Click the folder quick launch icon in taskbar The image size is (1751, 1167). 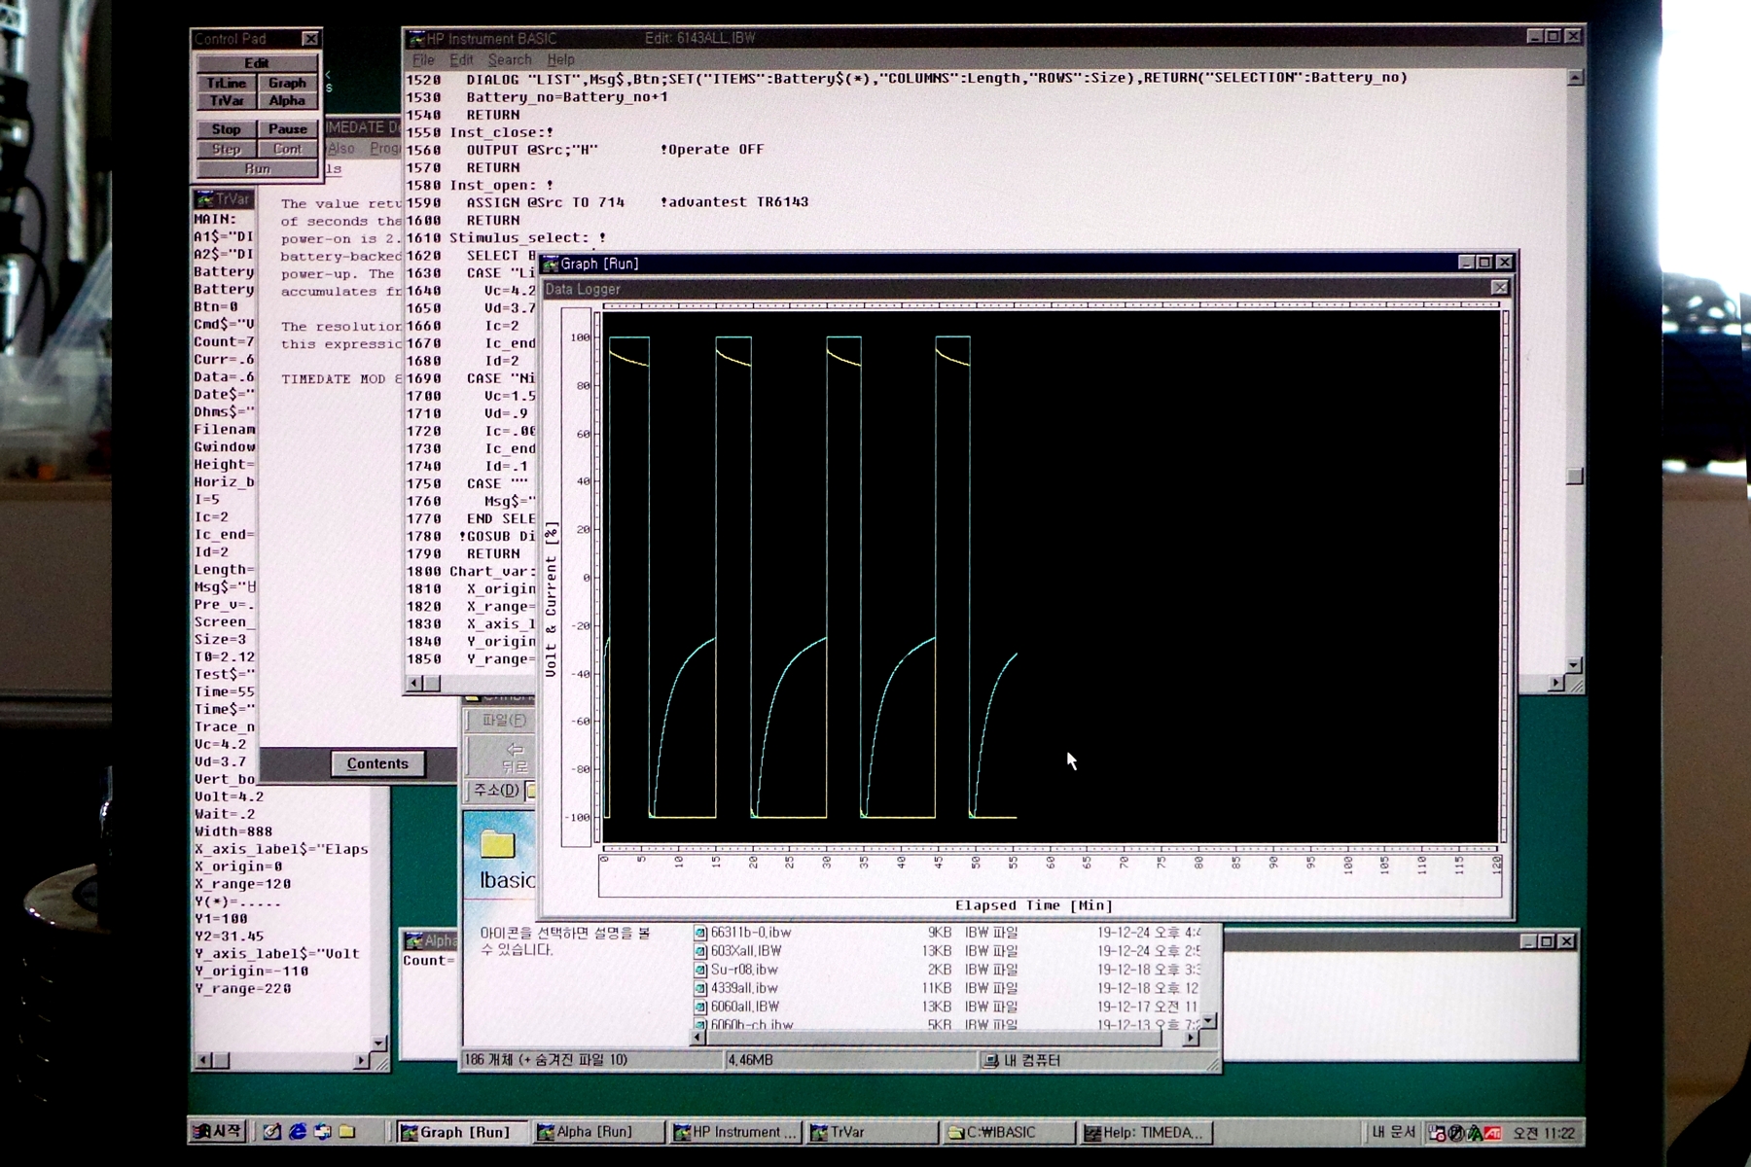(x=347, y=1132)
